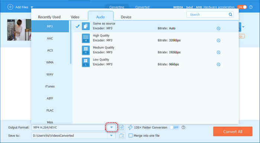Click the Convert All button
This screenshot has width=260, height=143.
click(233, 132)
